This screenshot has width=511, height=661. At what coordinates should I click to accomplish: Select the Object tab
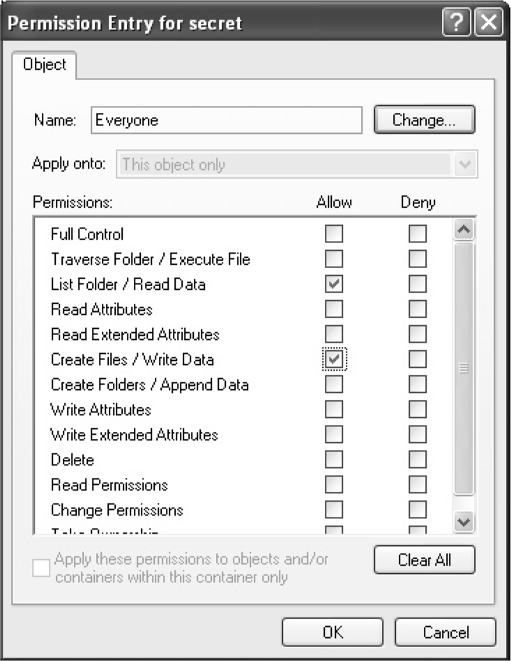45,65
